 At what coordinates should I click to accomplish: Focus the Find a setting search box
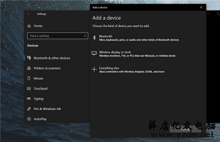[x=58, y=36]
